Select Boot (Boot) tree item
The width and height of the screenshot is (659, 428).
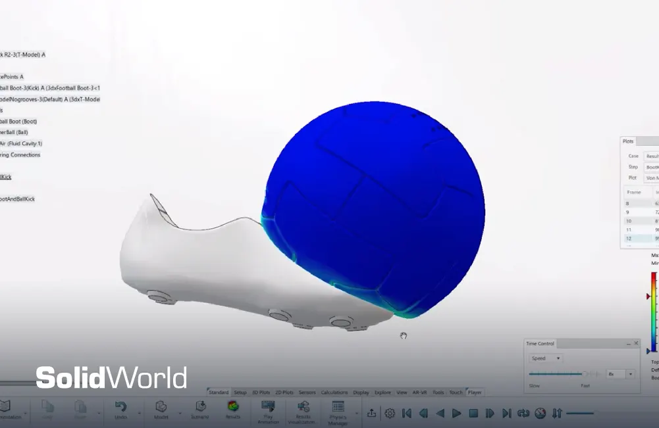tap(18, 121)
